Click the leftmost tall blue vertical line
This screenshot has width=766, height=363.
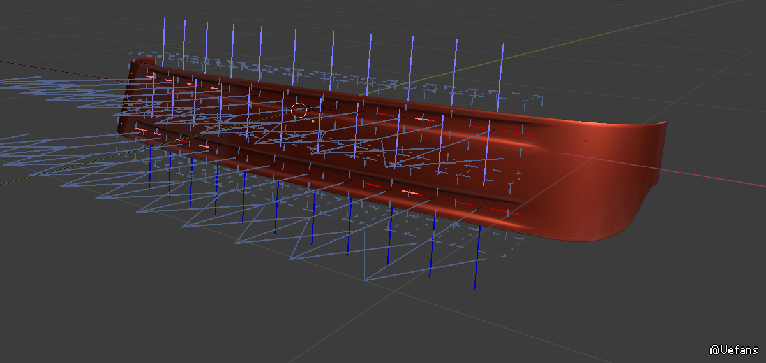[x=165, y=38]
